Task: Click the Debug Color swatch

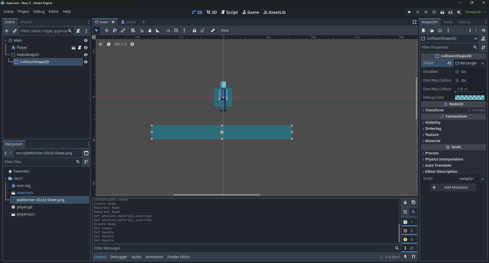Action: (470, 97)
